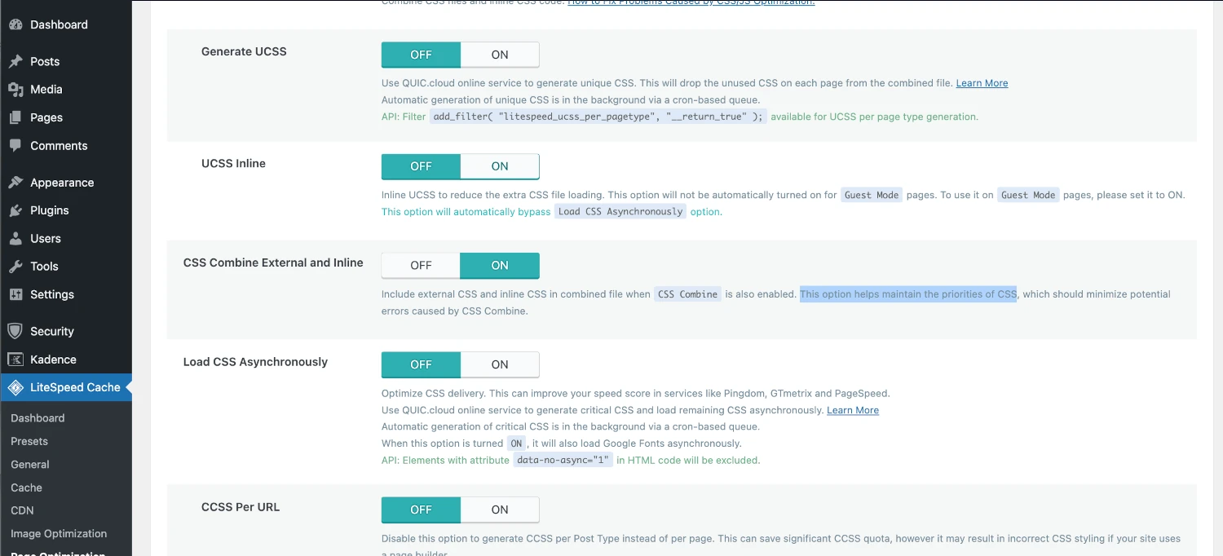
Task: Open the Cache submenu item
Action: pyautogui.click(x=26, y=488)
